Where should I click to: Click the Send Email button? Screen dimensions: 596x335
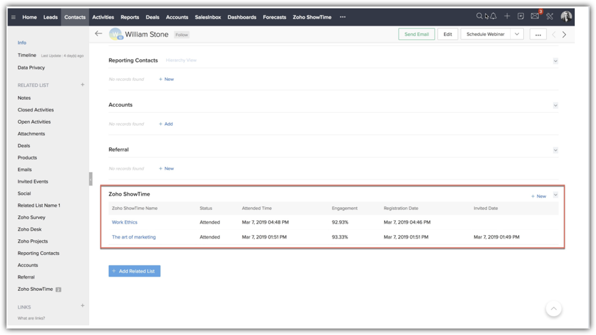(x=417, y=34)
